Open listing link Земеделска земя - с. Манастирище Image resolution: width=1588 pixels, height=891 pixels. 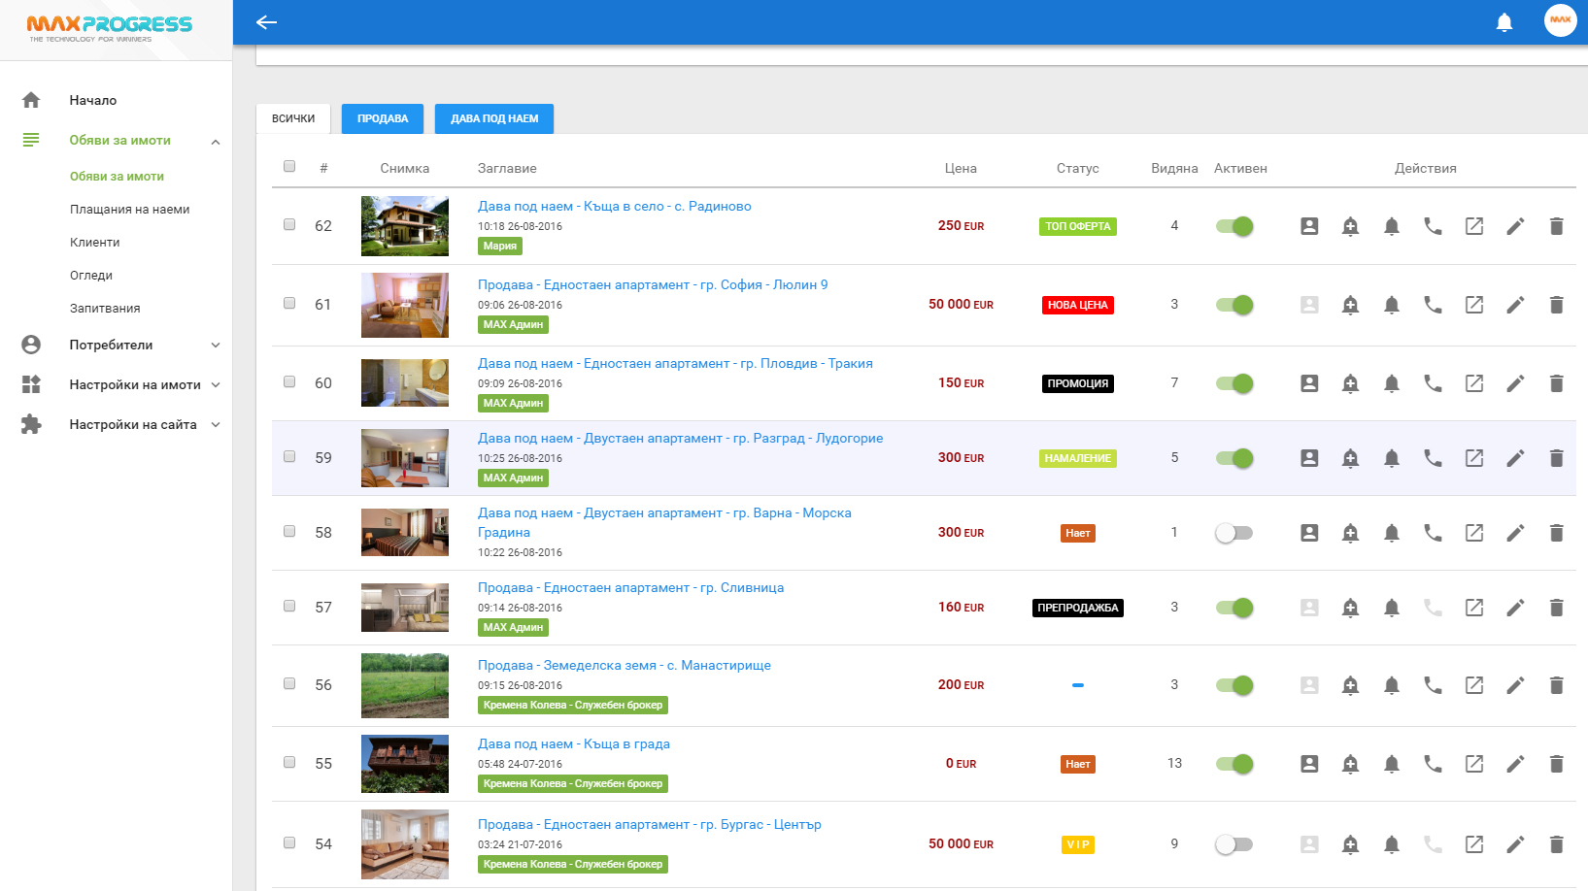coord(624,665)
